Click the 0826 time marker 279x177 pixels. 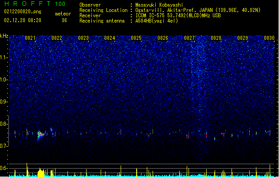pyautogui.click(x=163, y=38)
